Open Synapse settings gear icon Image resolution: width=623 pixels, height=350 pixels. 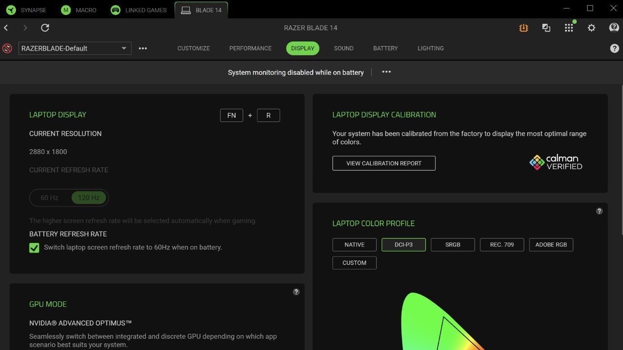[591, 28]
